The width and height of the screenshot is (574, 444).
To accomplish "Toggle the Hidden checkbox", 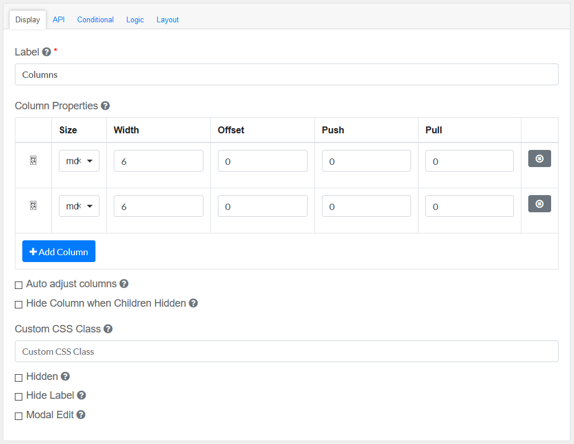I will coord(19,378).
